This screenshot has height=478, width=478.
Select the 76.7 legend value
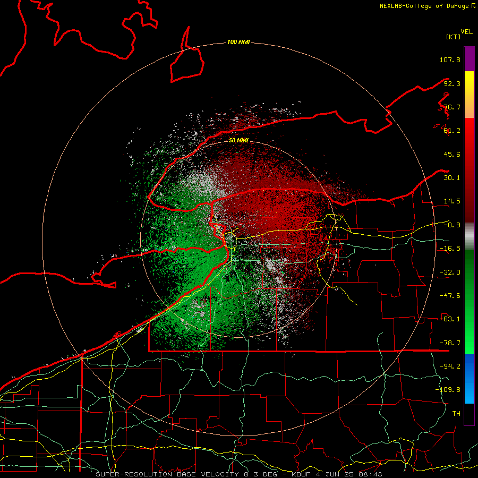point(452,107)
